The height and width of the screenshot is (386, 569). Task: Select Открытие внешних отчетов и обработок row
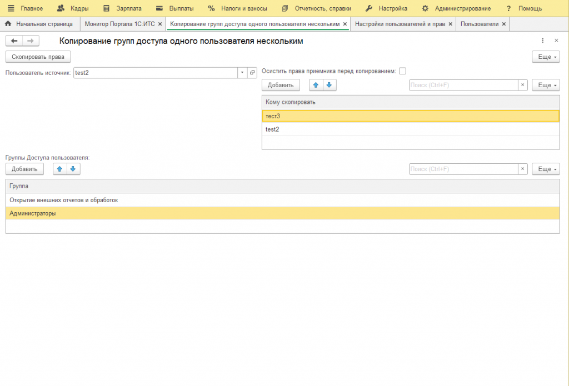click(x=283, y=200)
